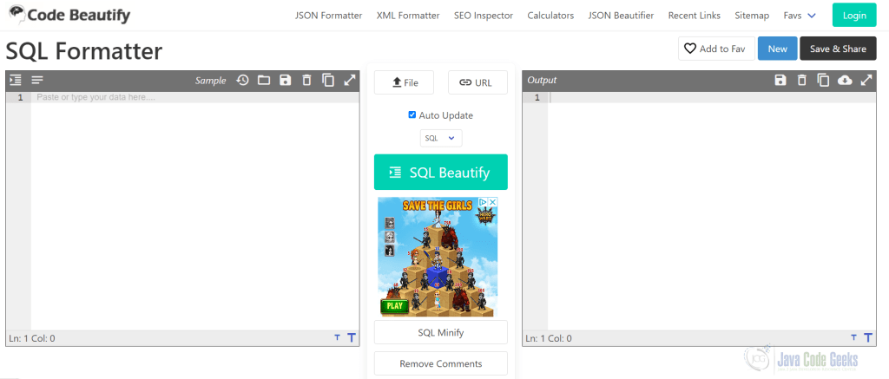Click Save & Share button
The height and width of the screenshot is (379, 889).
pos(838,49)
